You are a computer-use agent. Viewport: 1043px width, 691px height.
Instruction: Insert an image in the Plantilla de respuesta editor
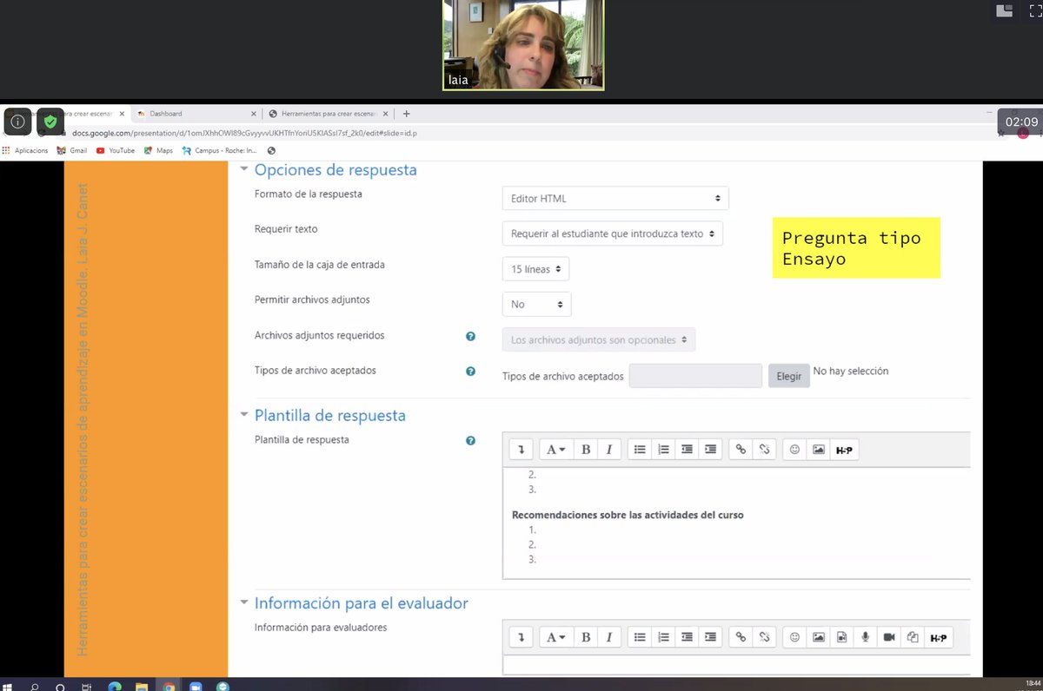click(x=818, y=449)
